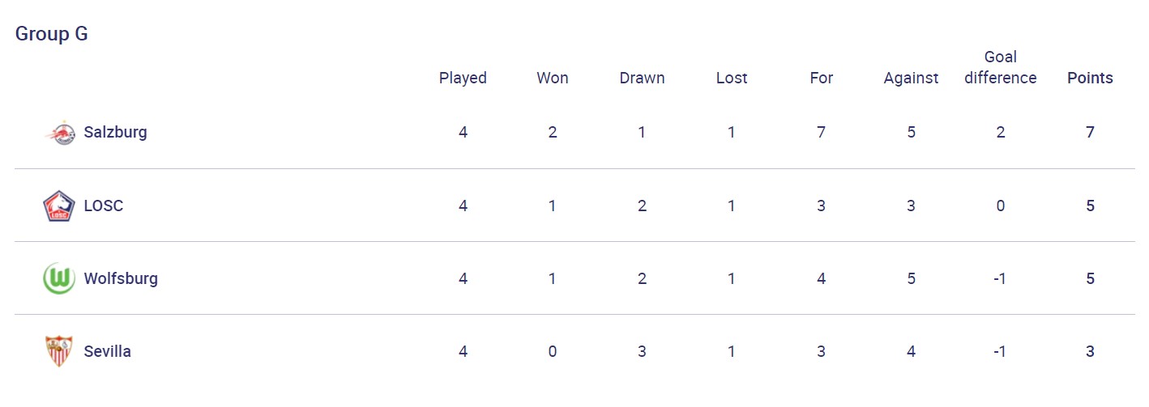Click Salzburg's goal difference value
This screenshot has width=1149, height=407.
point(1001,132)
